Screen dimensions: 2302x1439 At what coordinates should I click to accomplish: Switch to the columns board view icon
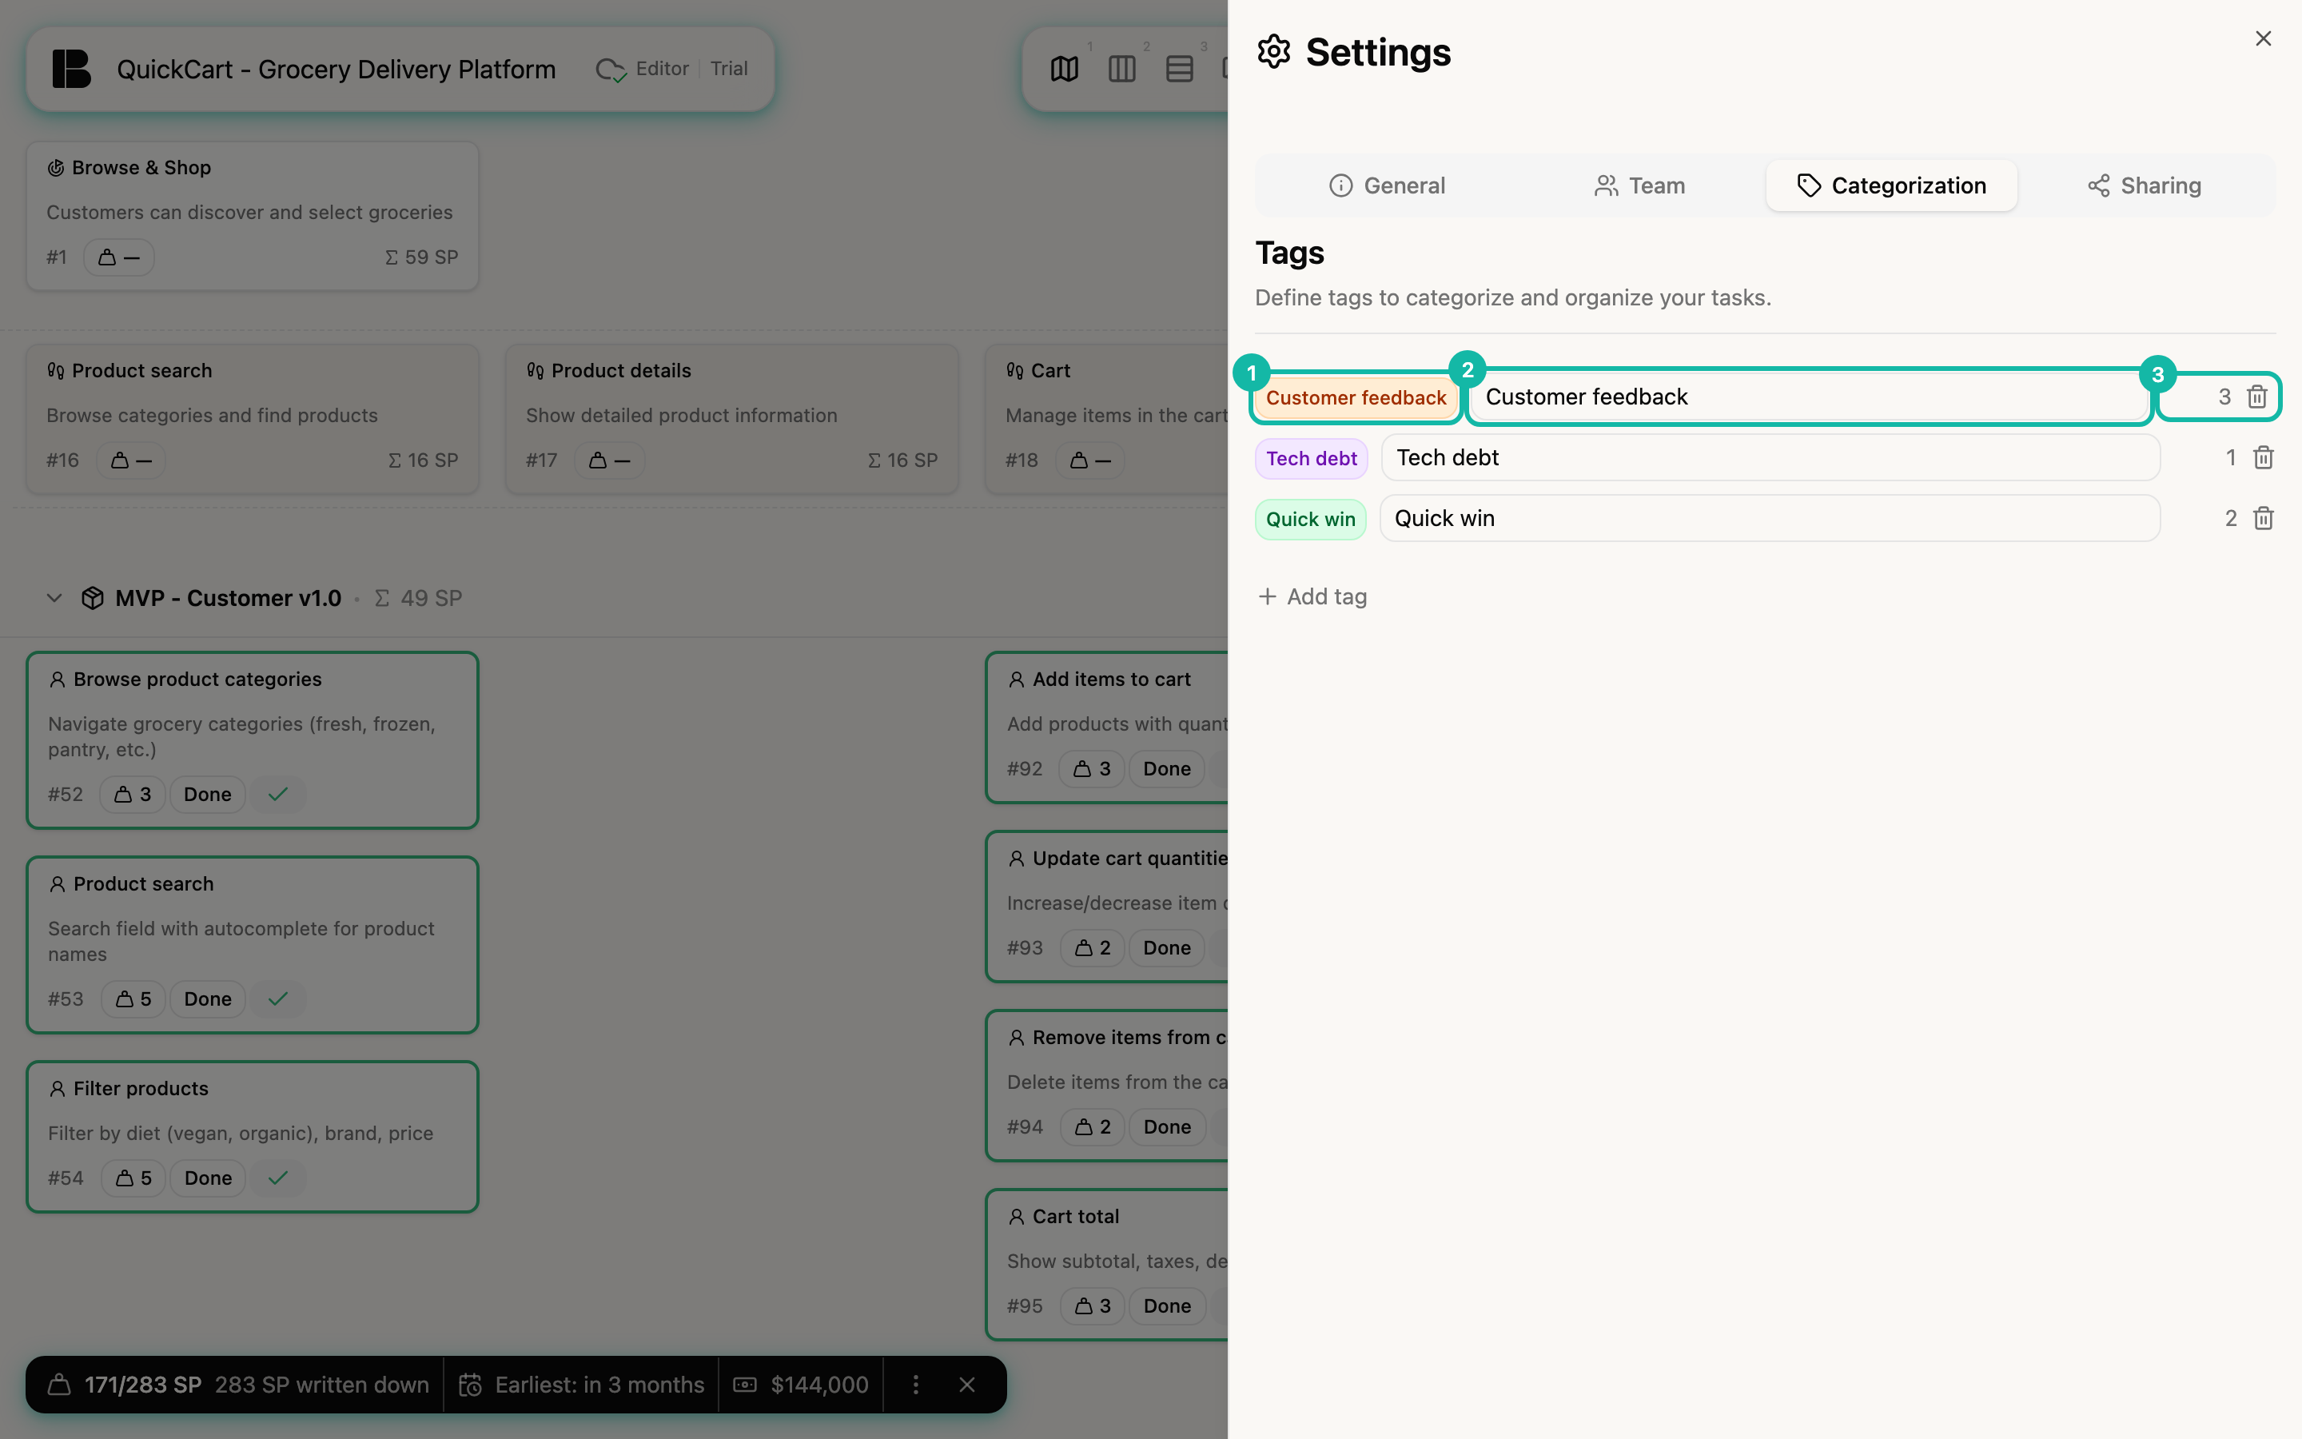(1121, 69)
